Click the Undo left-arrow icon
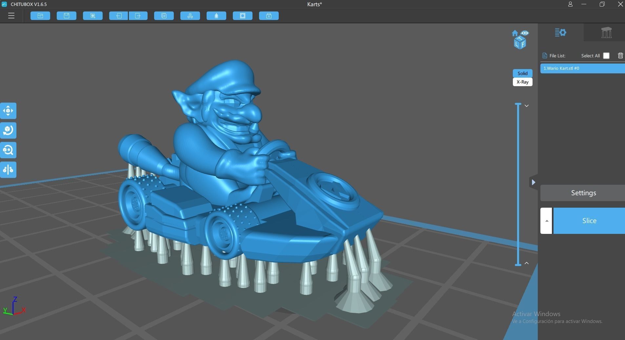 coord(118,16)
